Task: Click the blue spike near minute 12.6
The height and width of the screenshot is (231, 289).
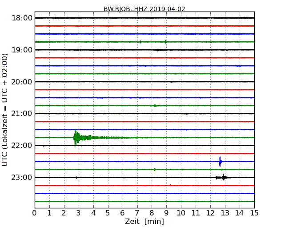Action: tap(220, 162)
